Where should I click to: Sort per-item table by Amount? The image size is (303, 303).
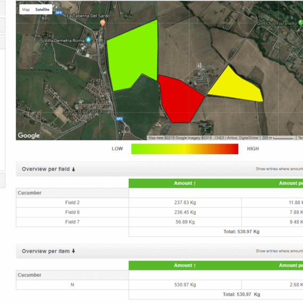[185, 265]
